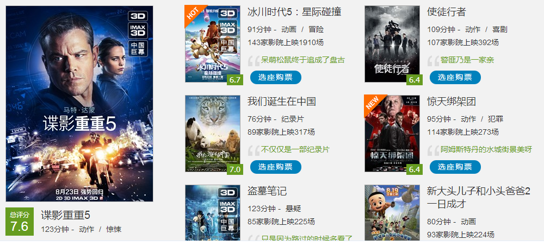Click the 总评分 7.6 score box

click(x=20, y=222)
